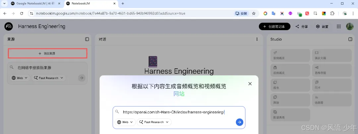This screenshot has height=134, width=358.
Task: Expand Fast Research dropdown in sources panel
Action: pyautogui.click(x=49, y=78)
